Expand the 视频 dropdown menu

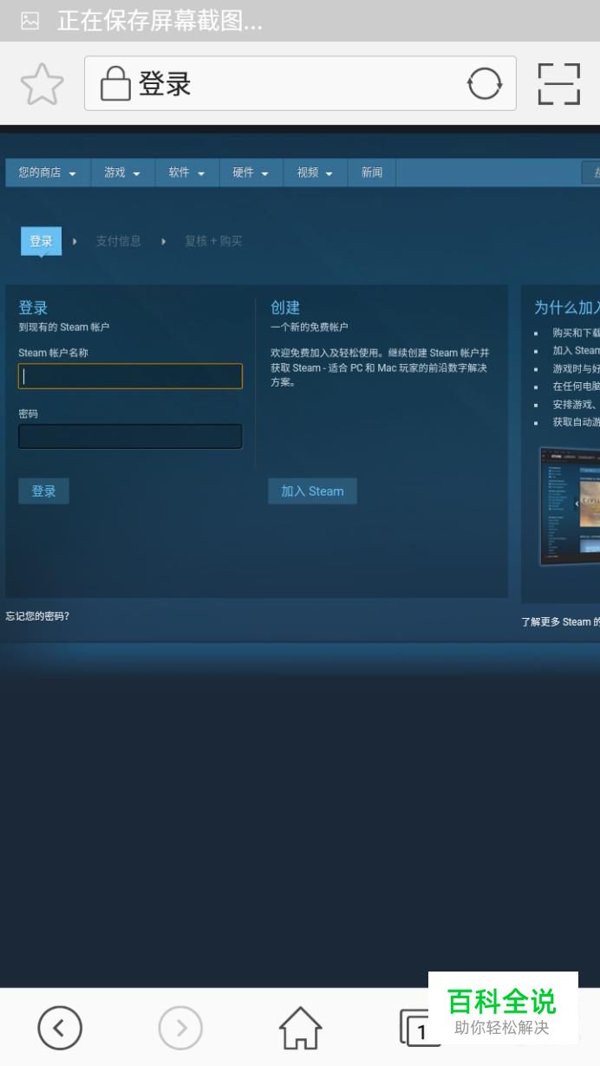point(316,172)
